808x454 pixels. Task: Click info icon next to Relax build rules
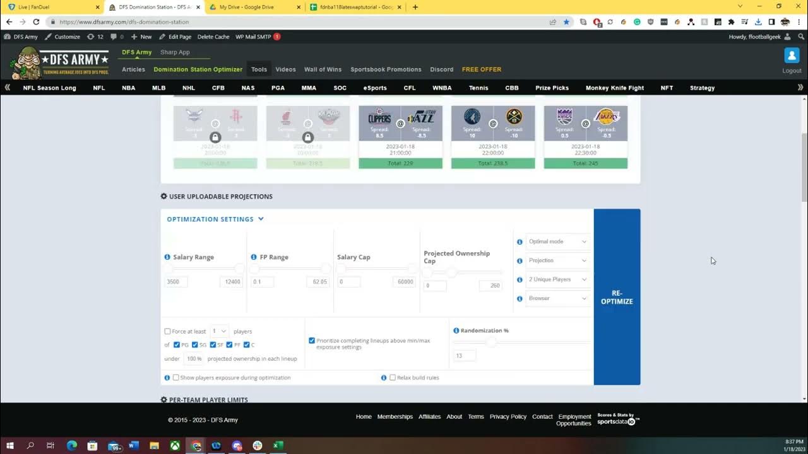coord(384,378)
